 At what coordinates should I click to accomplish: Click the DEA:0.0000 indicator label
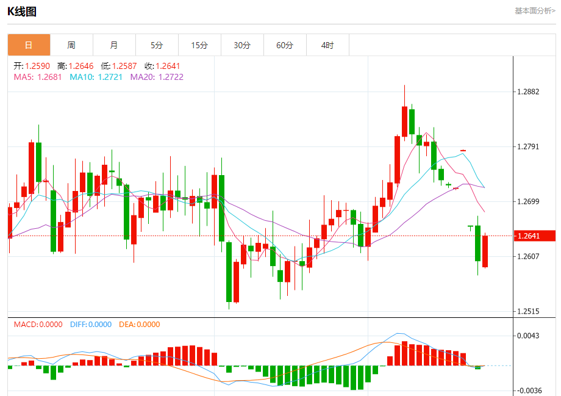click(x=140, y=325)
